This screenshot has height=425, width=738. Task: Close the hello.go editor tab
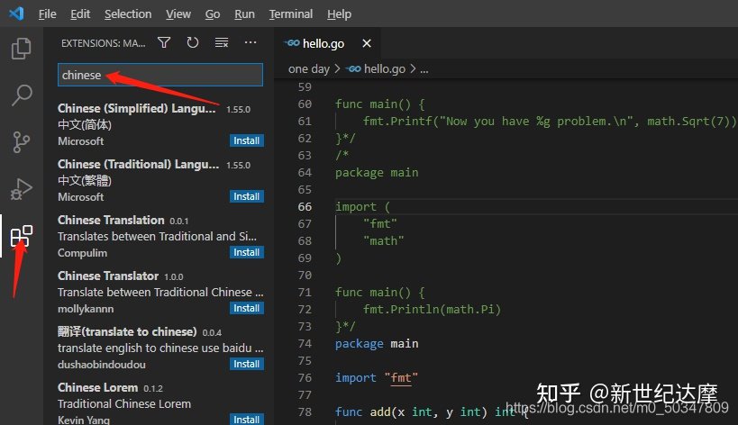[367, 43]
